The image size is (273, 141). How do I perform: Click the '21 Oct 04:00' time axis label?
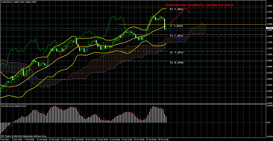[115, 139]
